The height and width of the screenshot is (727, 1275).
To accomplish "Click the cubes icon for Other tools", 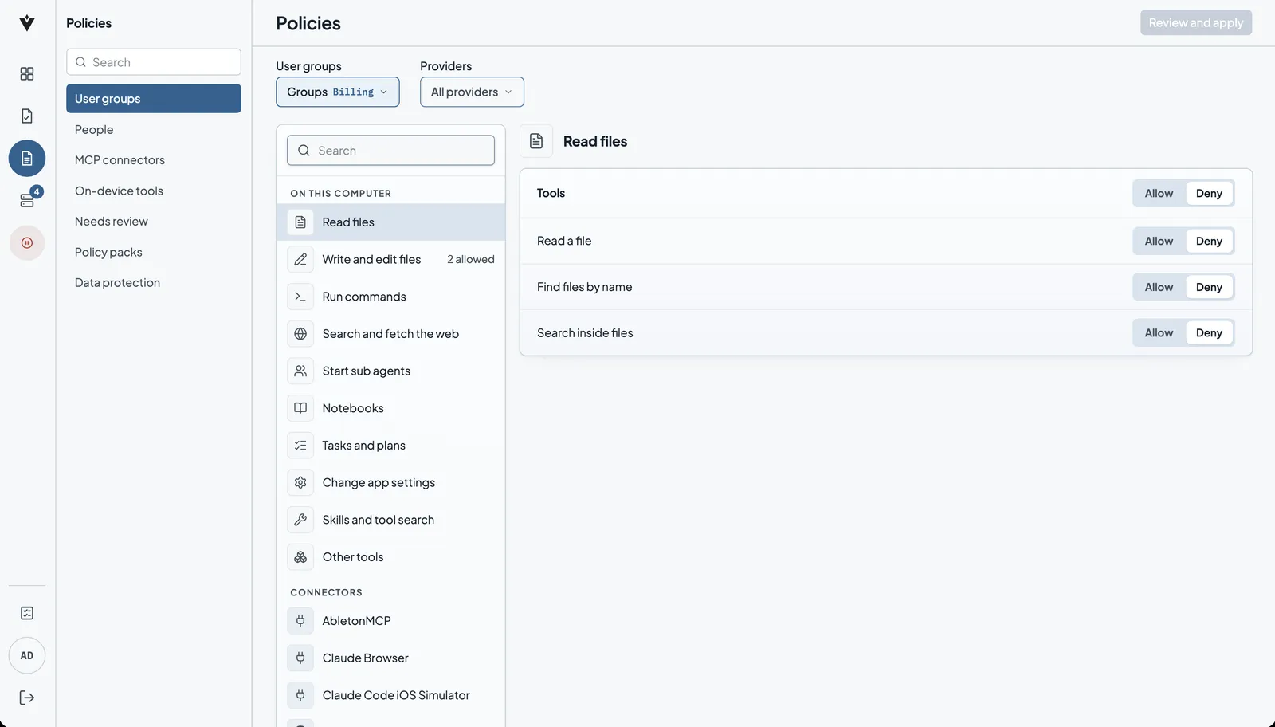I will (300, 557).
